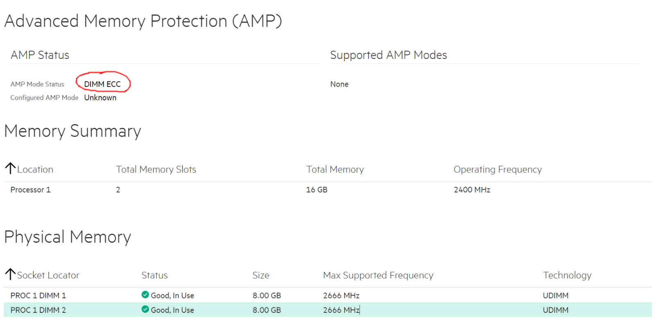Select the PROC 1 DIMM 1 row label
Image resolution: width=655 pixels, height=321 pixels.
[38, 296]
